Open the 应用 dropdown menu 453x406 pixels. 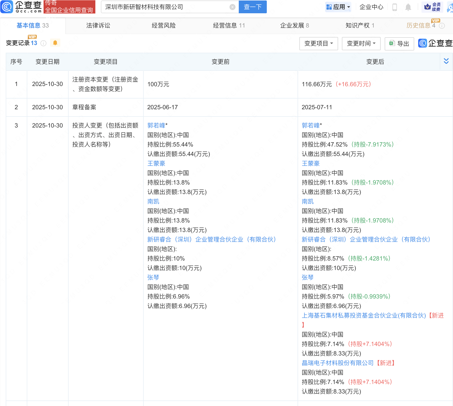[338, 7]
